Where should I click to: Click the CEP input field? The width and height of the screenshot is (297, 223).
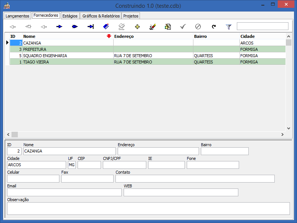[89, 165]
